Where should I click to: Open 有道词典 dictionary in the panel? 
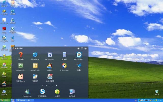35,76
